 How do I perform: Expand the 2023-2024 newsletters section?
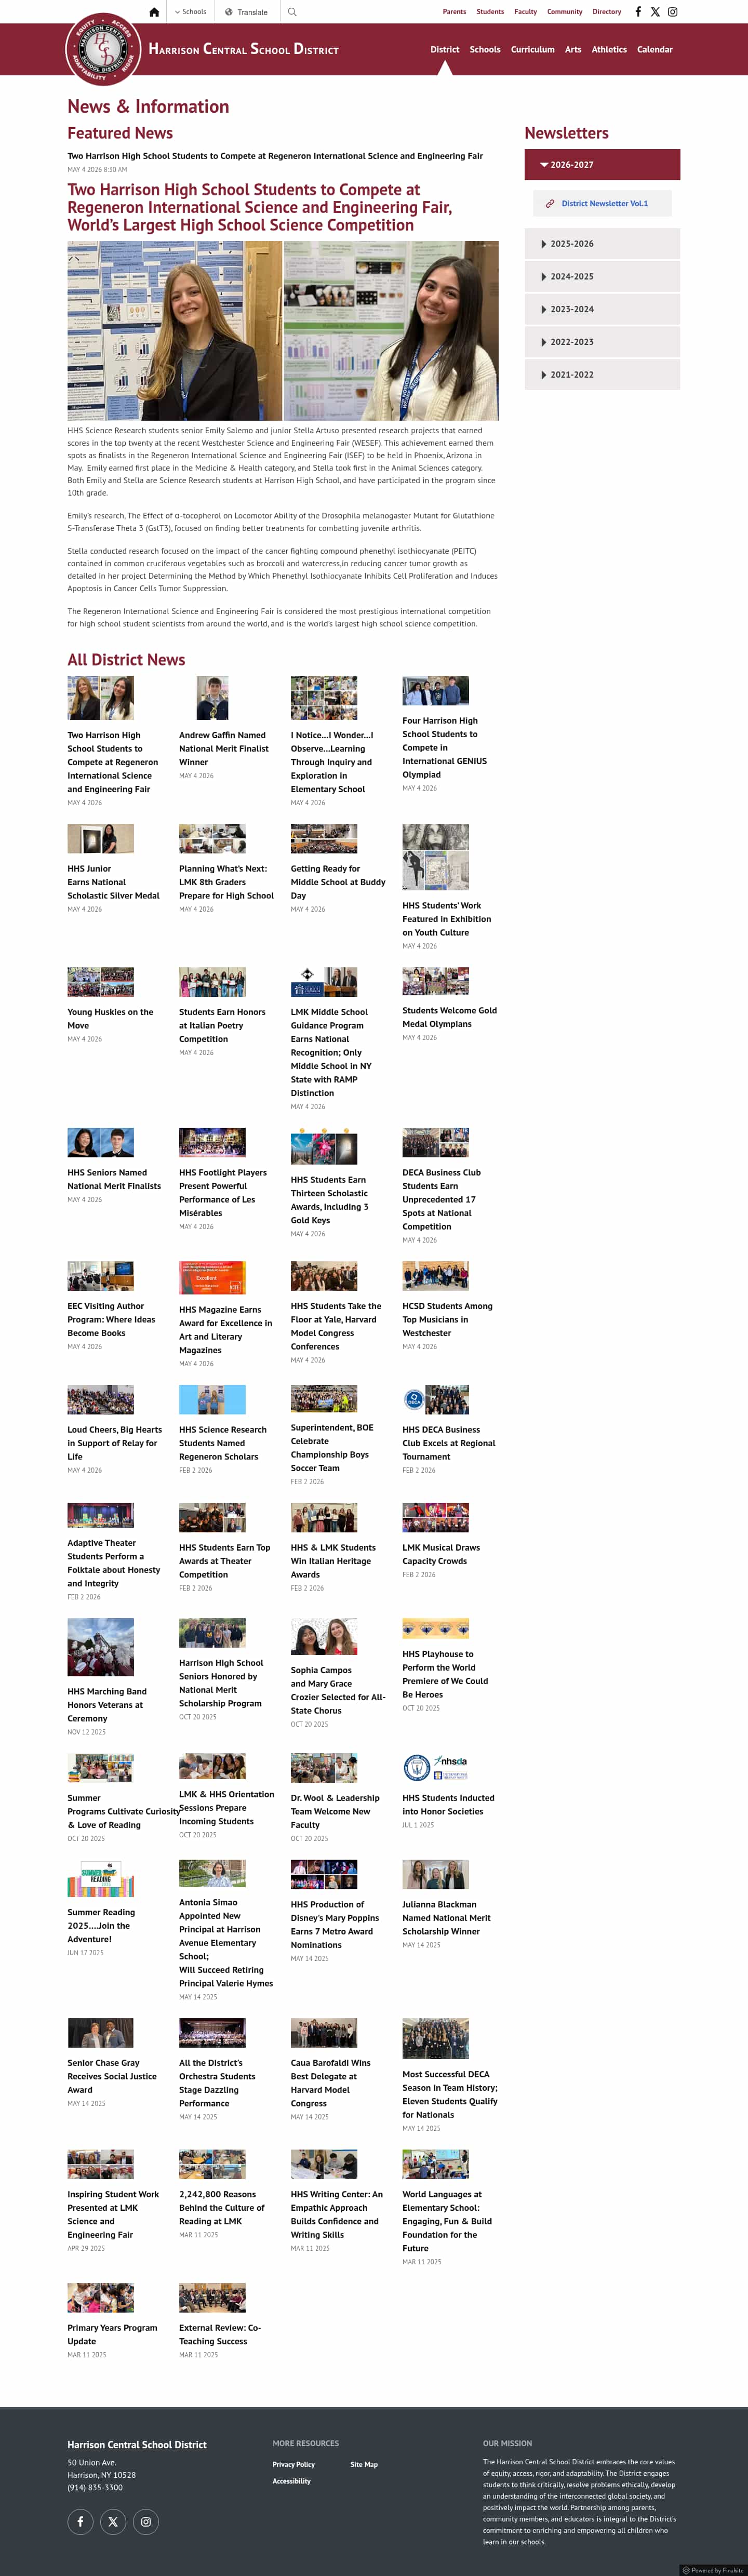602,309
